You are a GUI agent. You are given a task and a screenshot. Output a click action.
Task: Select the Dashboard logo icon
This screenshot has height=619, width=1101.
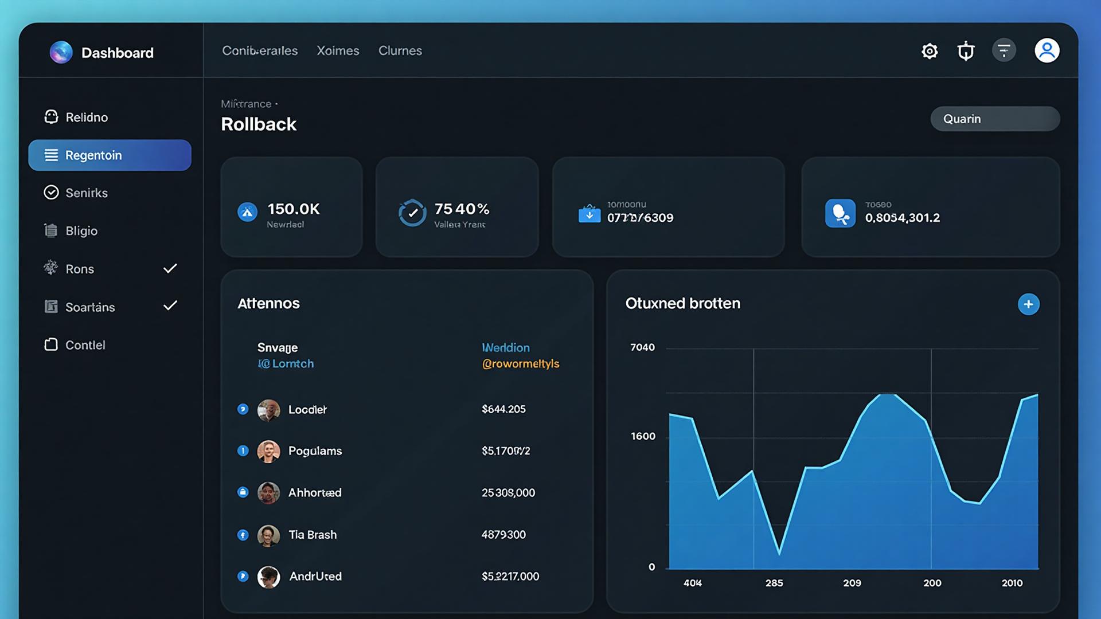[61, 52]
